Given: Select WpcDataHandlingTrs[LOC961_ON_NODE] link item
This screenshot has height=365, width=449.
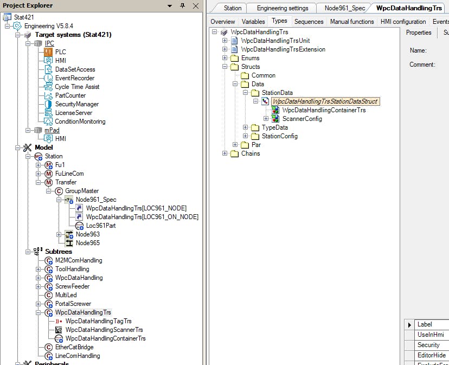Looking at the screenshot, I should tap(142, 217).
